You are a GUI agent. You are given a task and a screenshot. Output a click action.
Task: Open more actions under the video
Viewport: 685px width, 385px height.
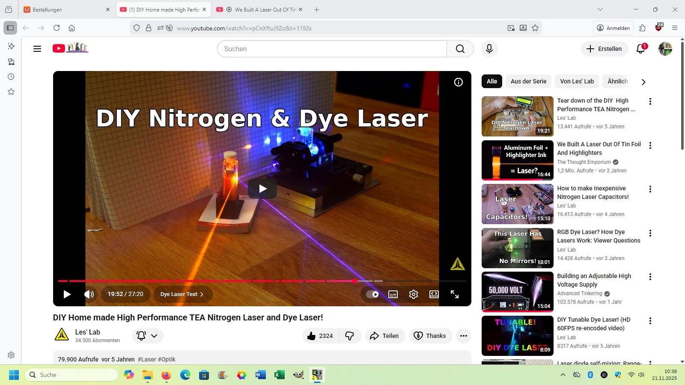[x=464, y=336]
